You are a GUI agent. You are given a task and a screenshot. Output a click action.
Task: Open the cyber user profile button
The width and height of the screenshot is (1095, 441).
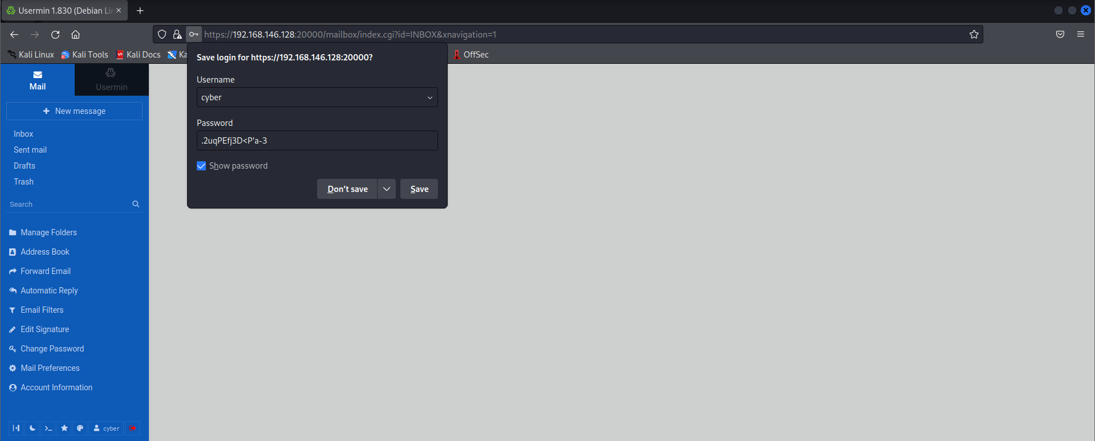(106, 428)
